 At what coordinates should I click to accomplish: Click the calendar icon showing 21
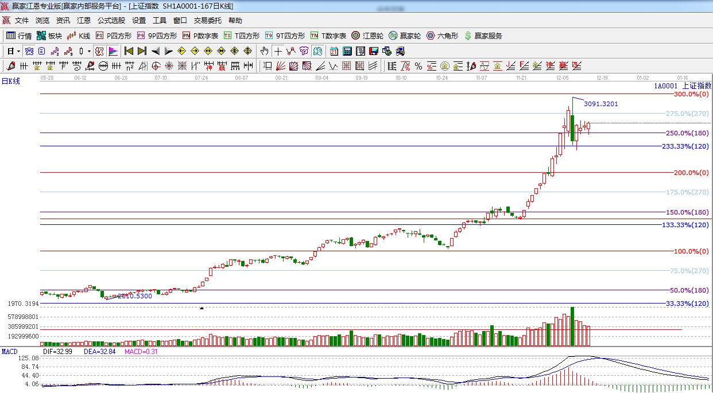(x=334, y=51)
